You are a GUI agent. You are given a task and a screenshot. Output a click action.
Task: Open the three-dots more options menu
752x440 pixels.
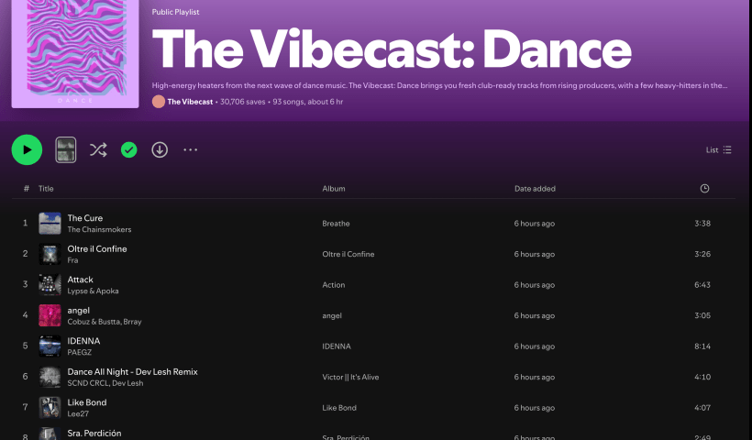(x=190, y=149)
